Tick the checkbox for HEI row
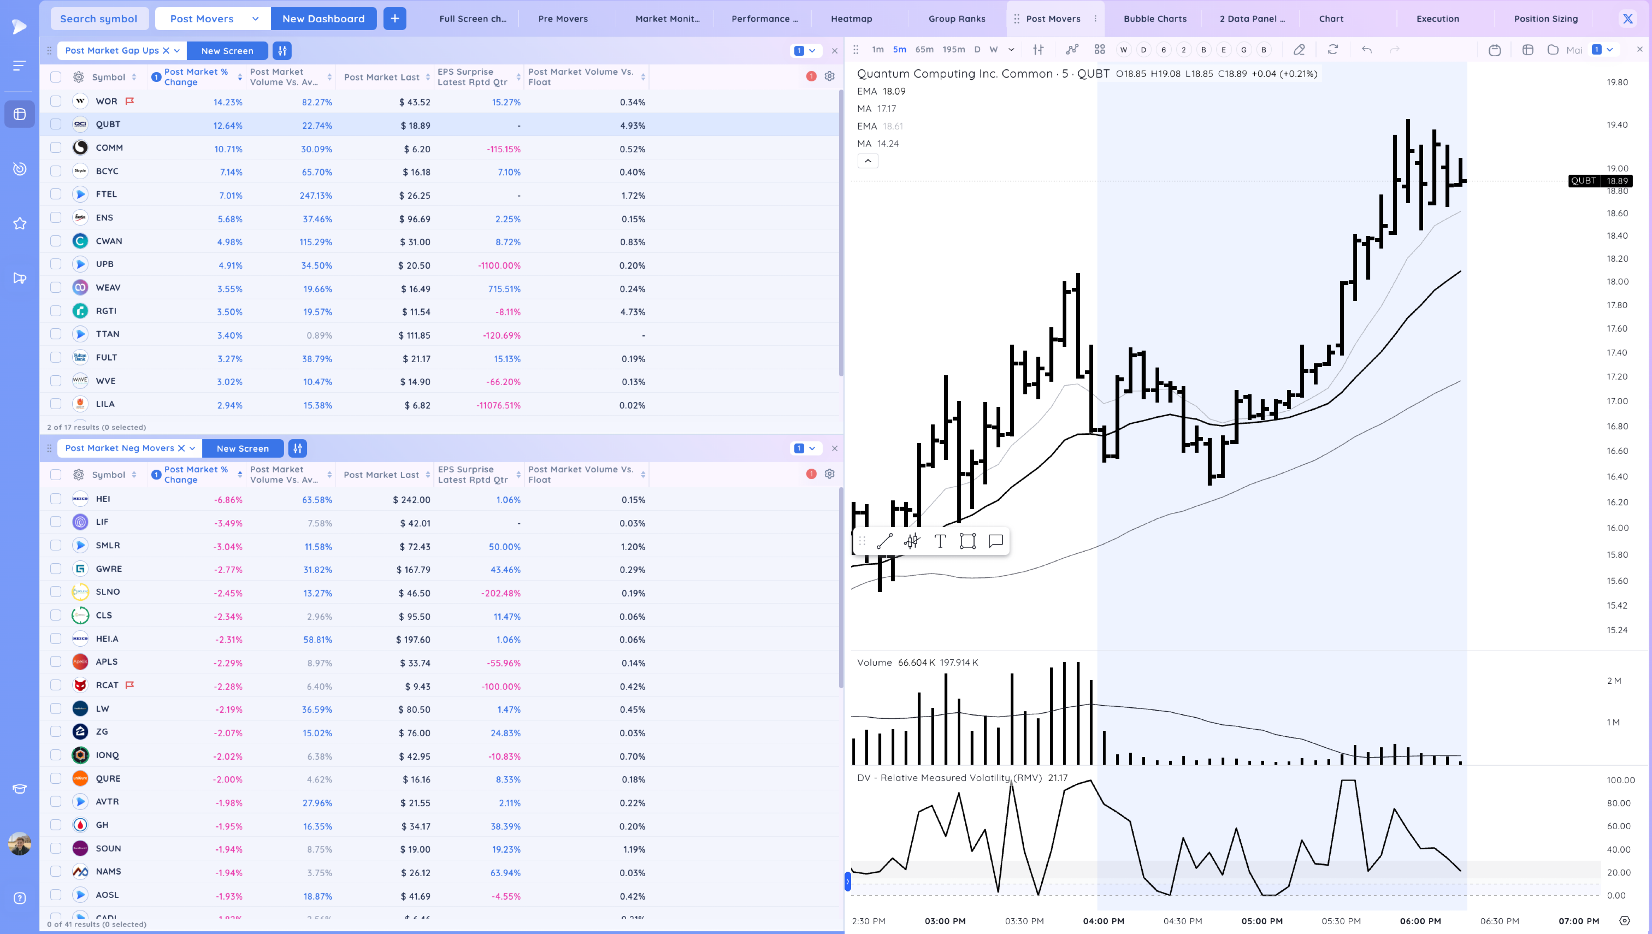The width and height of the screenshot is (1652, 934). 56,499
